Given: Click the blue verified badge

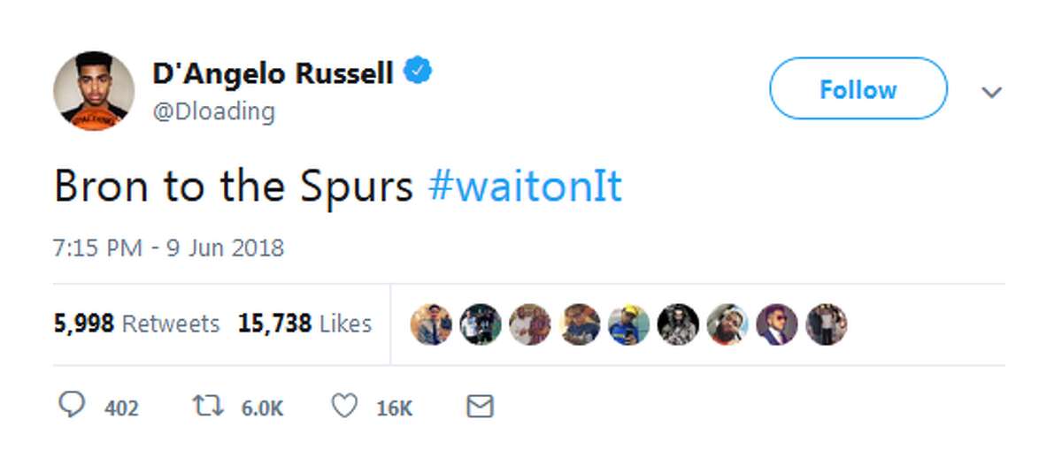Looking at the screenshot, I should point(418,72).
